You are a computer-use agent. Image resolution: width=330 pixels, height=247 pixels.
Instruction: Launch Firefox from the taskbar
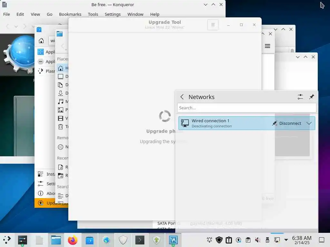73,240
